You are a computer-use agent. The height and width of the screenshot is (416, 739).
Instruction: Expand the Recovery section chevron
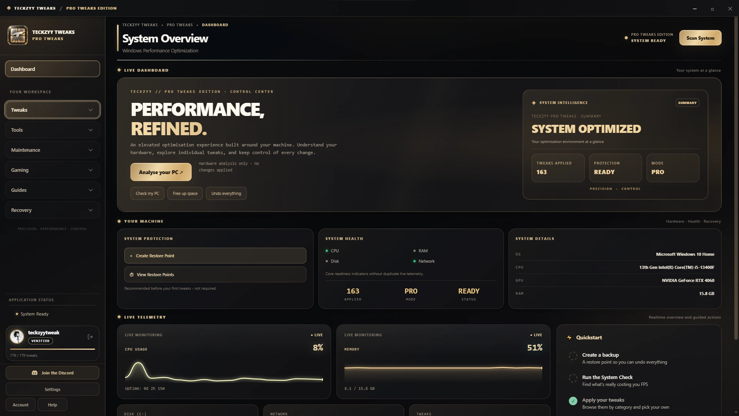90,210
